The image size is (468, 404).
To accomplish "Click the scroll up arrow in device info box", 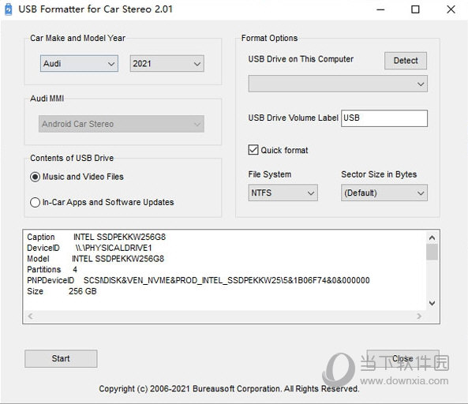I will tap(432, 238).
